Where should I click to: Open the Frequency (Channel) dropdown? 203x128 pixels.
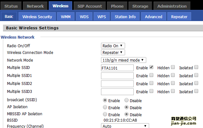tap(125, 126)
